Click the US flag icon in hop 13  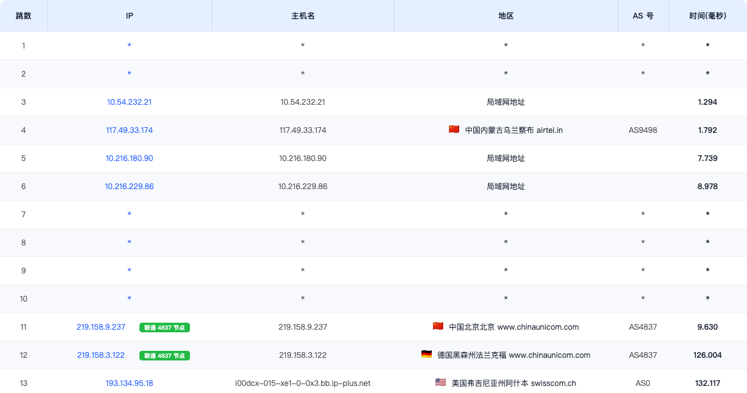pyautogui.click(x=441, y=383)
